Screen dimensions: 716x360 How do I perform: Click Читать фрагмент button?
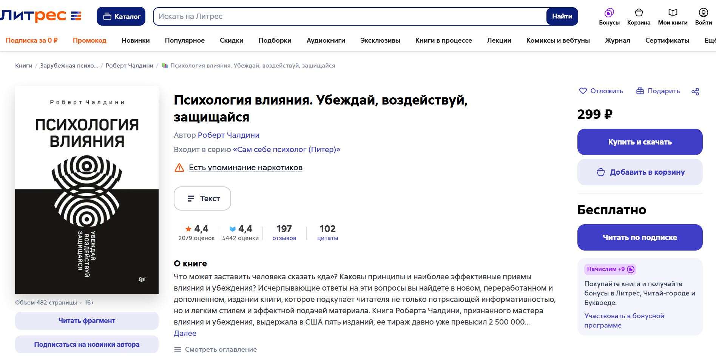coord(87,321)
